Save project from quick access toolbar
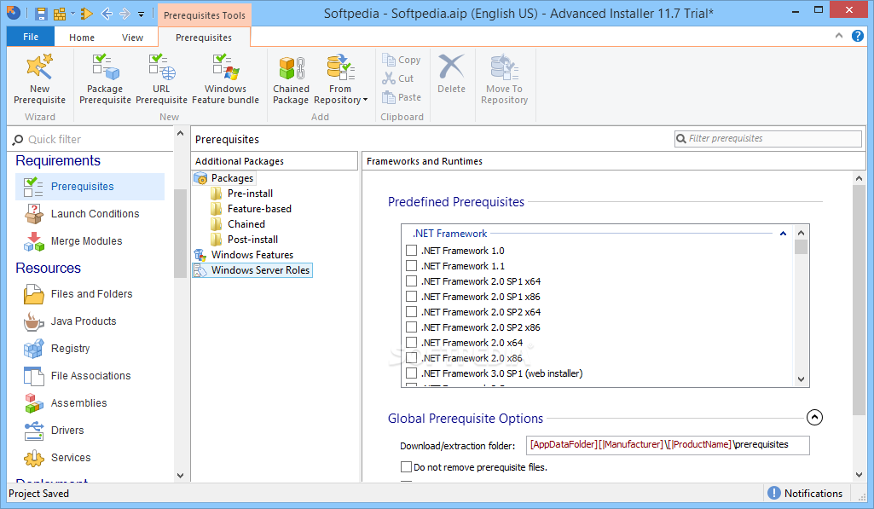The height and width of the screenshot is (509, 874). (41, 14)
